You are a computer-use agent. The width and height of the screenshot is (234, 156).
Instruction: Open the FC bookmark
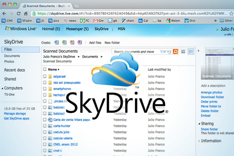(x=85, y=21)
